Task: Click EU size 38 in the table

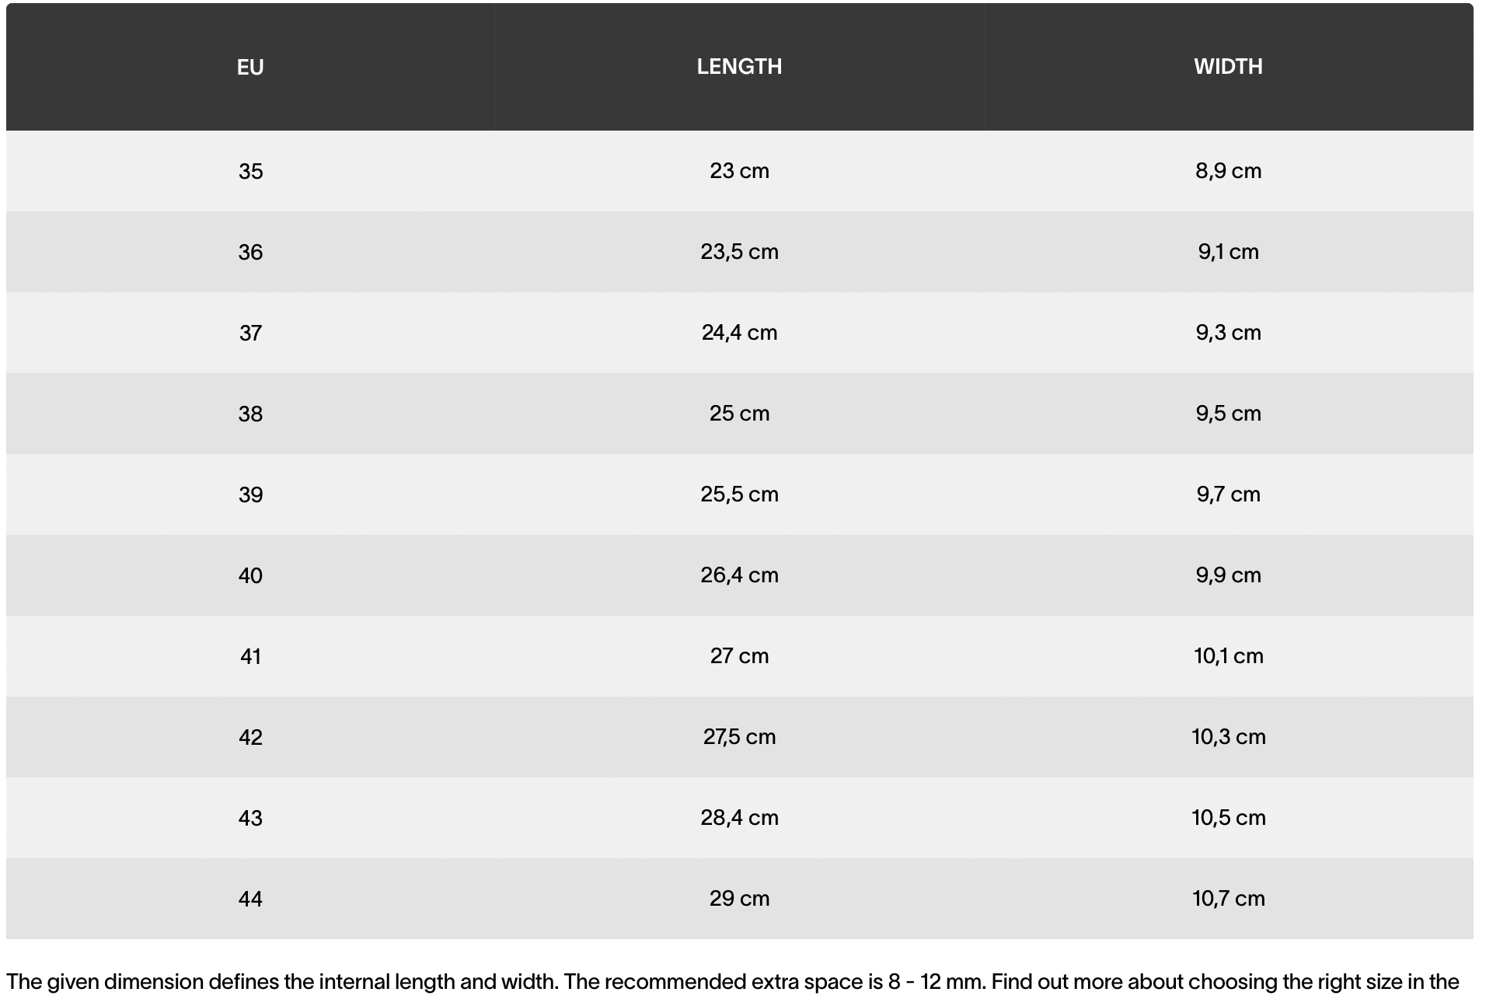Action: (250, 414)
